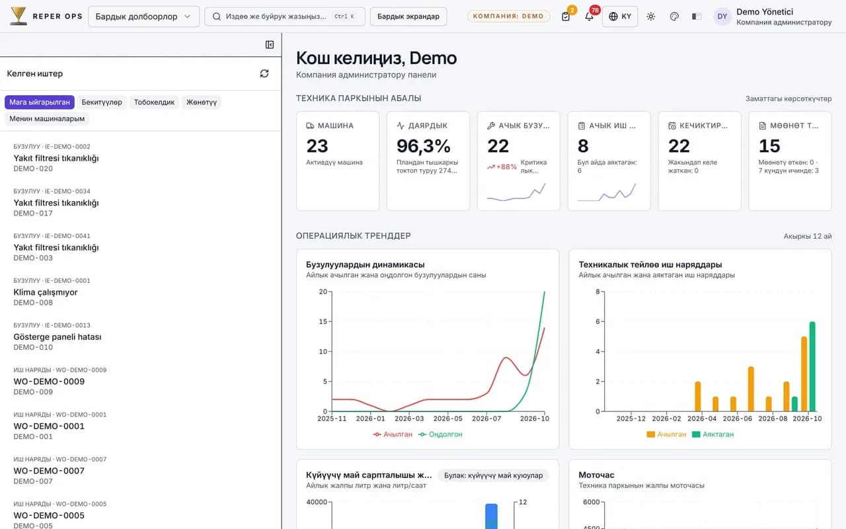Screen dimensions: 846x529
Task: Refresh the Келген иштер inbox list
Action: click(264, 73)
